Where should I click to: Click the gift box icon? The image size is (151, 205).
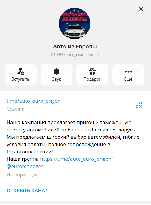tap(92, 71)
